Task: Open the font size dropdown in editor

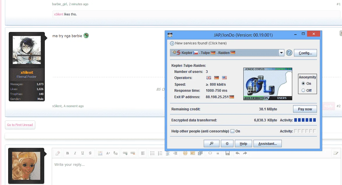Action: 108,153
